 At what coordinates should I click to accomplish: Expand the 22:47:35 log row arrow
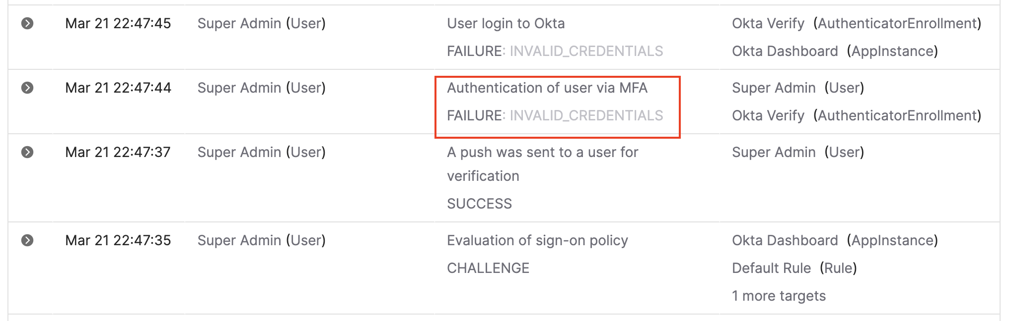pyautogui.click(x=27, y=240)
